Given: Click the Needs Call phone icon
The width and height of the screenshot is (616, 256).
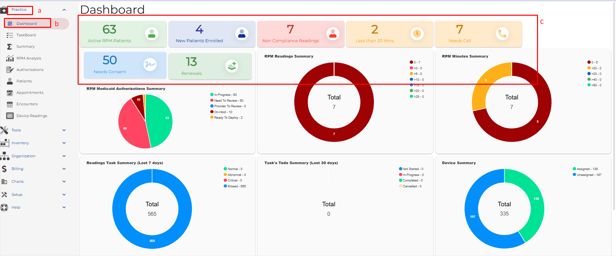Looking at the screenshot, I should click(x=502, y=34).
